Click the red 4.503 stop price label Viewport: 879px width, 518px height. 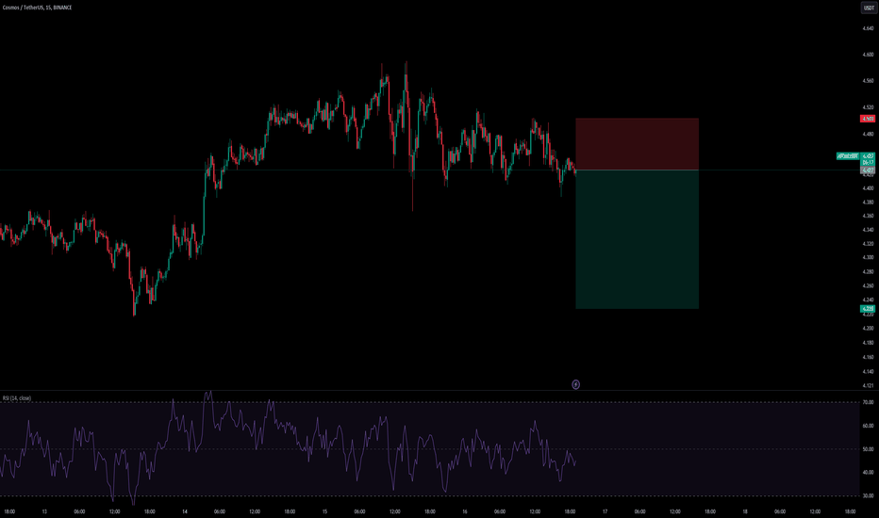coord(868,119)
